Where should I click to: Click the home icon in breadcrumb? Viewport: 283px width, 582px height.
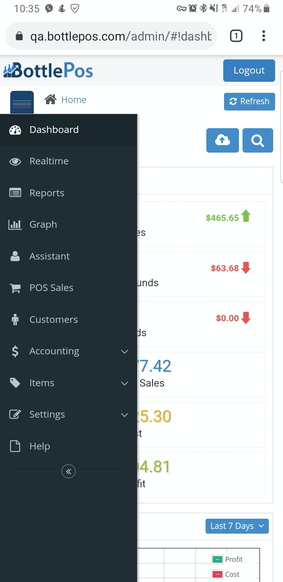(50, 100)
